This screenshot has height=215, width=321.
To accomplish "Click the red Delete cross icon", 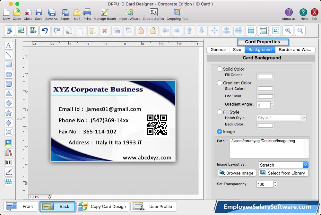I will point(104,31).
